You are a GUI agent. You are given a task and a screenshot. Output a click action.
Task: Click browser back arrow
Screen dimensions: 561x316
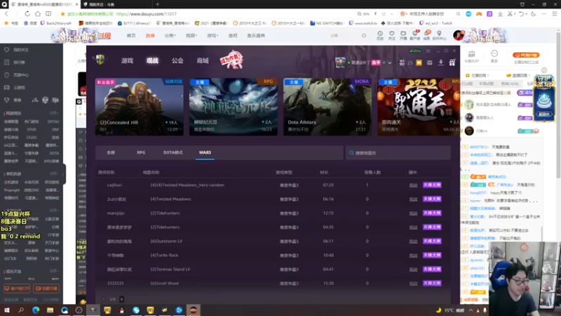pos(6,13)
